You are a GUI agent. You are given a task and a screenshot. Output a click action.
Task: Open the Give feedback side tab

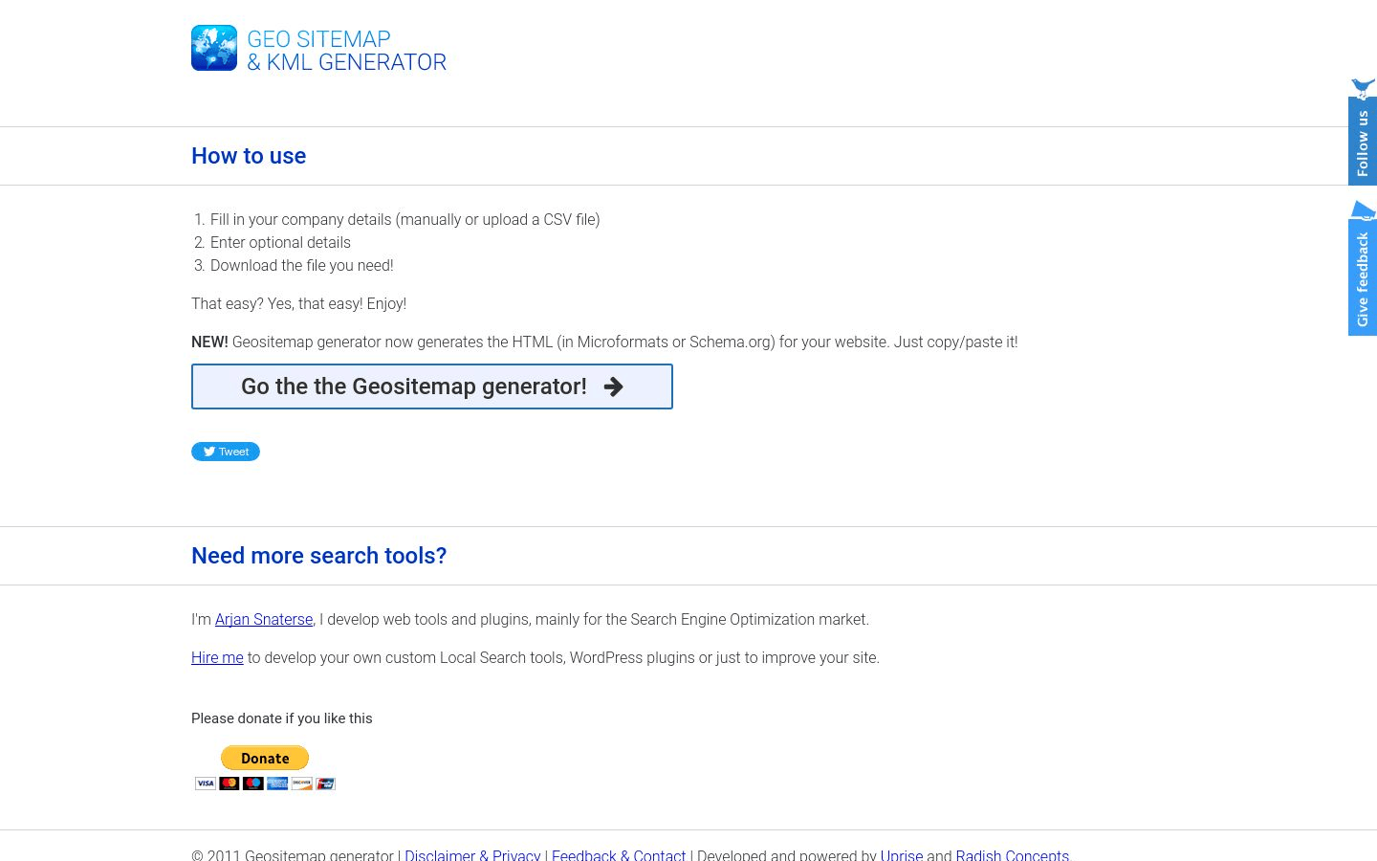1363,278
